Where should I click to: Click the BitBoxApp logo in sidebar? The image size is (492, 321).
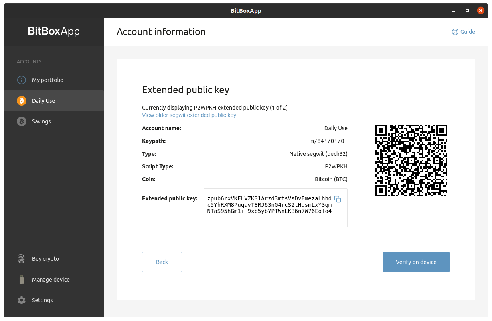tap(54, 31)
